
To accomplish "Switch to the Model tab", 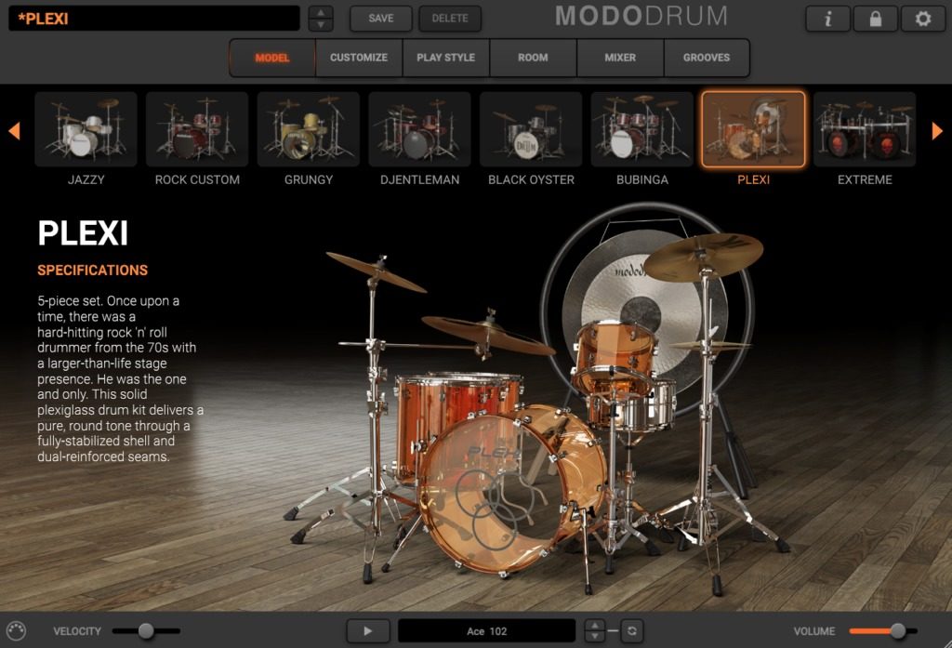I will click(x=272, y=58).
